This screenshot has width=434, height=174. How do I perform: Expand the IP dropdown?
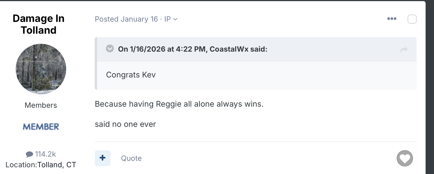171,19
